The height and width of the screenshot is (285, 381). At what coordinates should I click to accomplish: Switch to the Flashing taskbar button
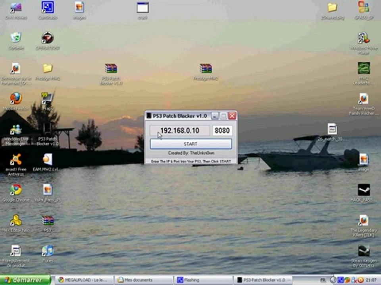(203, 280)
